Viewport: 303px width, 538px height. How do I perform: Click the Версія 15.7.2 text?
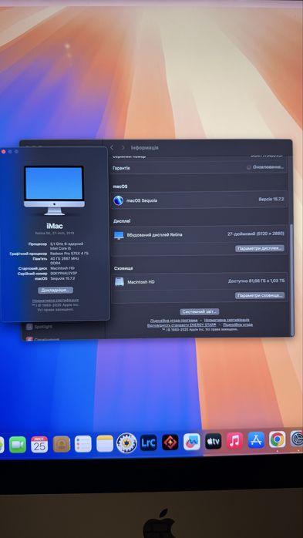[x=271, y=200]
